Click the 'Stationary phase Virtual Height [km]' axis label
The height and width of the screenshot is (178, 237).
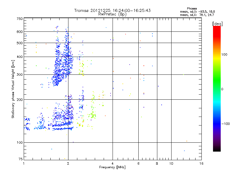13,89
